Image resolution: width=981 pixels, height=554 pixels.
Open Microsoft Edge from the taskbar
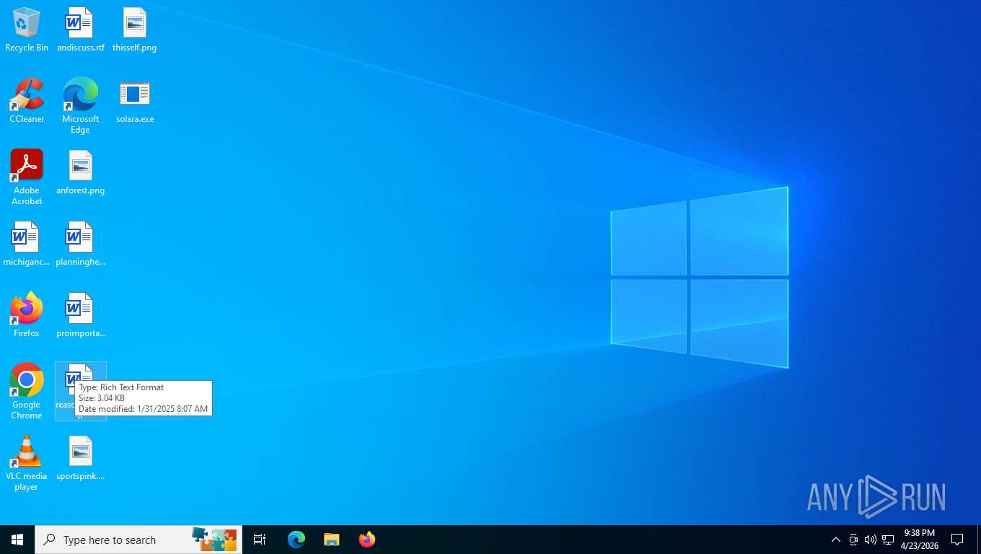click(x=296, y=540)
